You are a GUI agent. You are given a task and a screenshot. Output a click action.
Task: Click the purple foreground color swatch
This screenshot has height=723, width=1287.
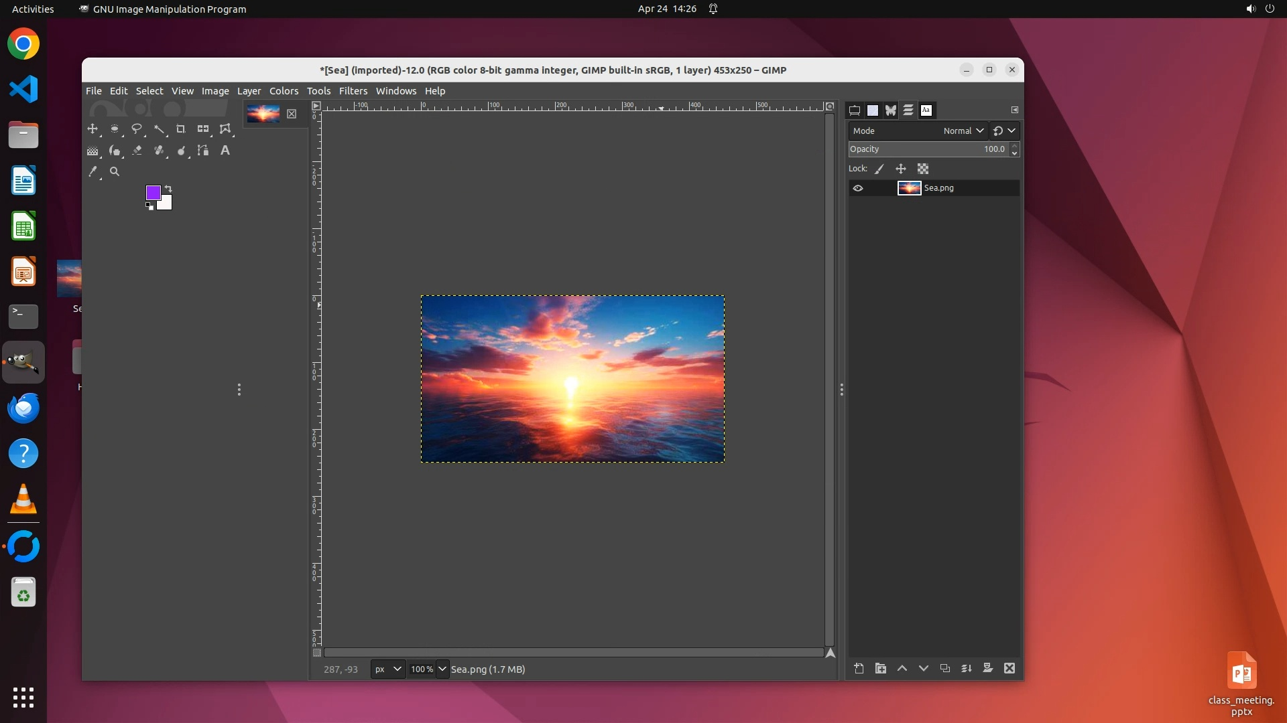[x=153, y=193]
